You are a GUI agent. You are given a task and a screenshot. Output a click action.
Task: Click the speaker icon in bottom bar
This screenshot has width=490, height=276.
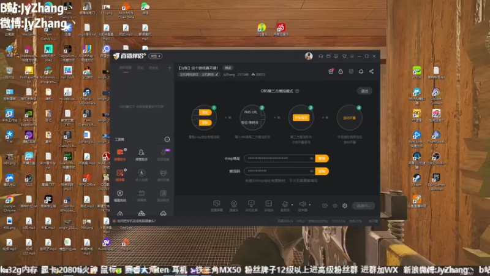click(x=302, y=205)
